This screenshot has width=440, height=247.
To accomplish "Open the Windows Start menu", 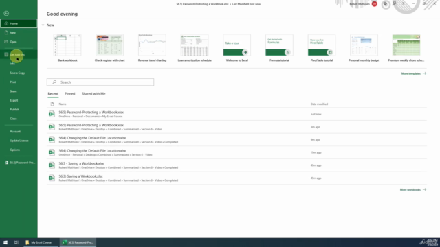I will (x=5, y=242).
